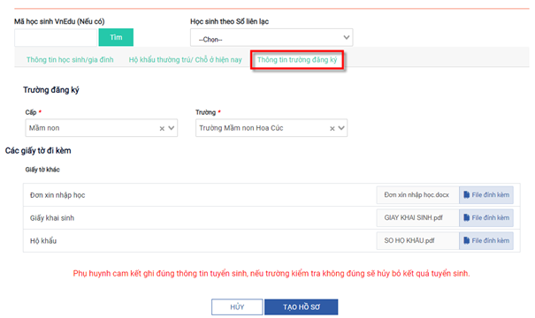
Task: Click the Mầm non value in Cấp field
Action: tap(44, 128)
